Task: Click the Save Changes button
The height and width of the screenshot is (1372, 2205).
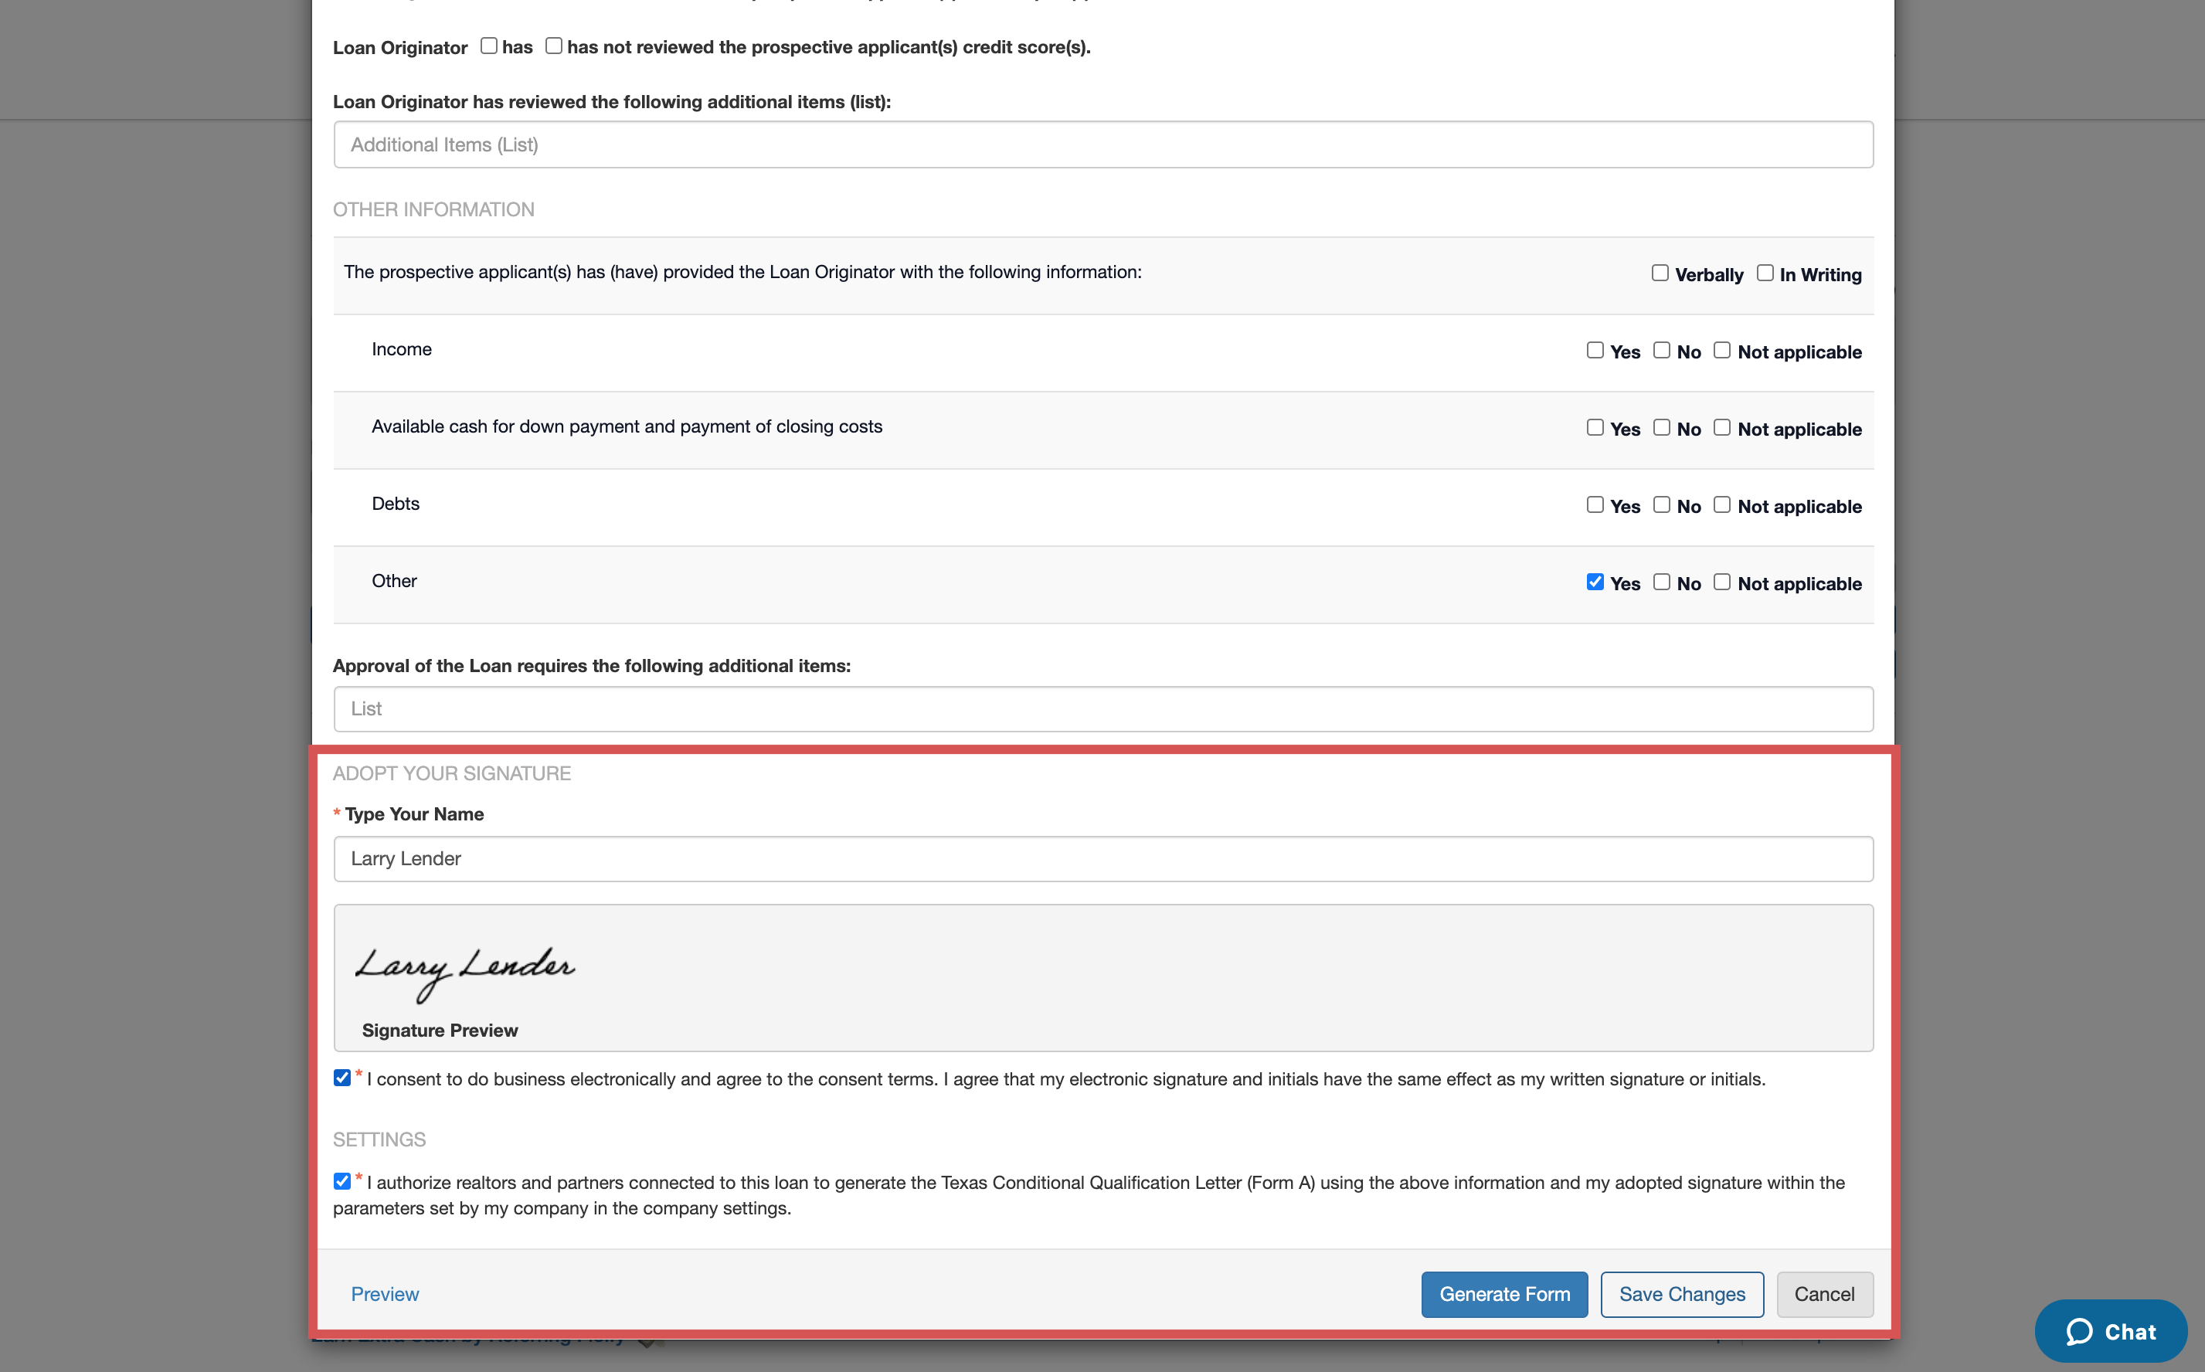Action: coord(1681,1294)
